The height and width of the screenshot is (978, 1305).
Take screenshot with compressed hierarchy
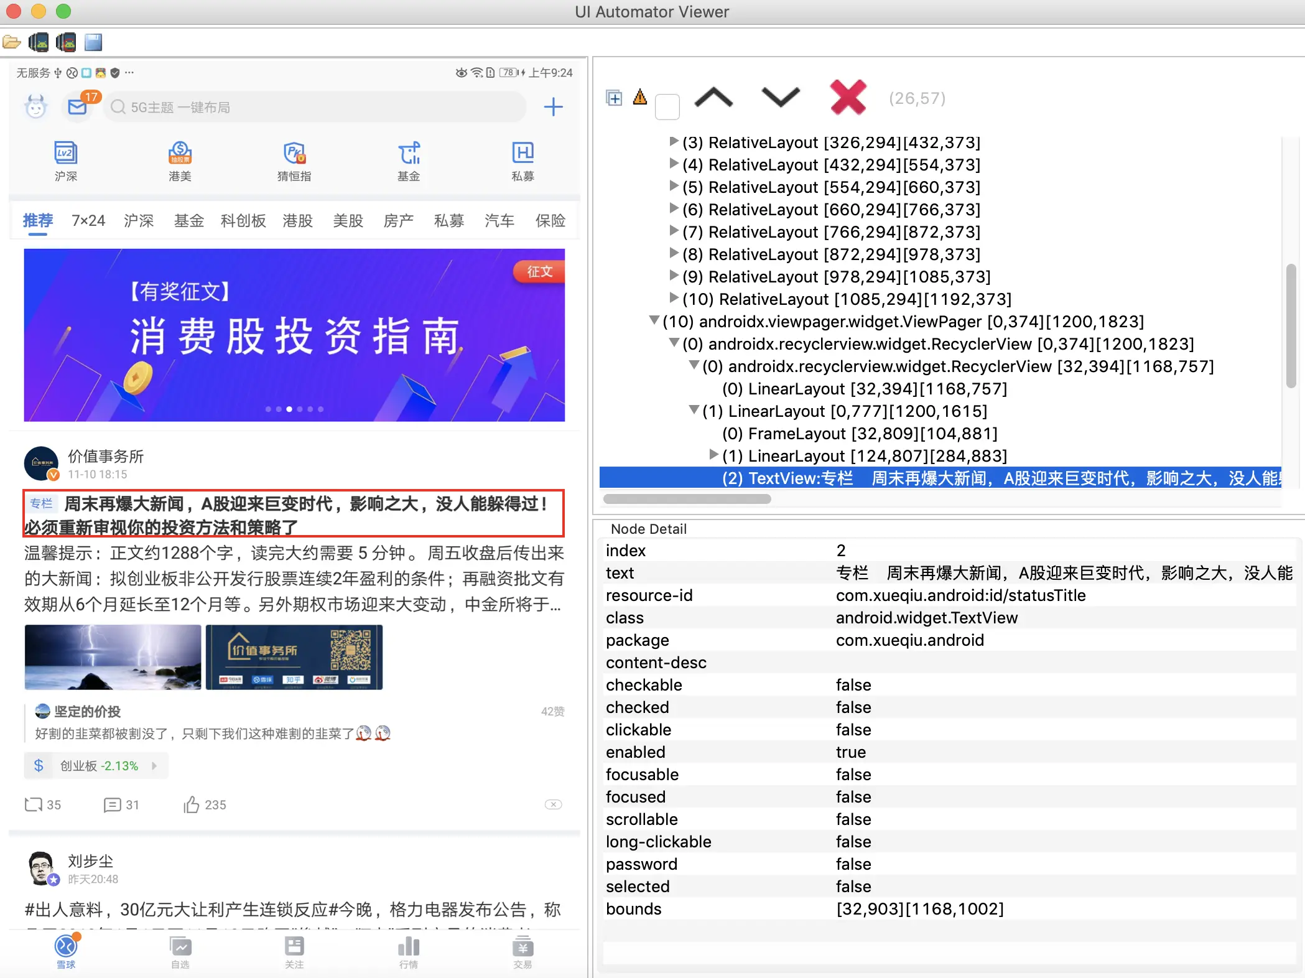pos(66,42)
